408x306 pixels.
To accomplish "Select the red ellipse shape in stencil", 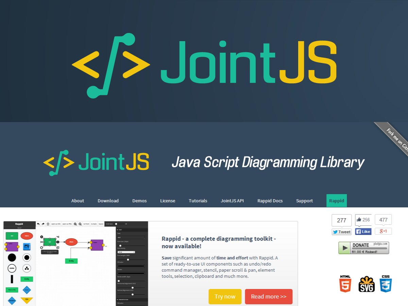I will coord(27,236).
